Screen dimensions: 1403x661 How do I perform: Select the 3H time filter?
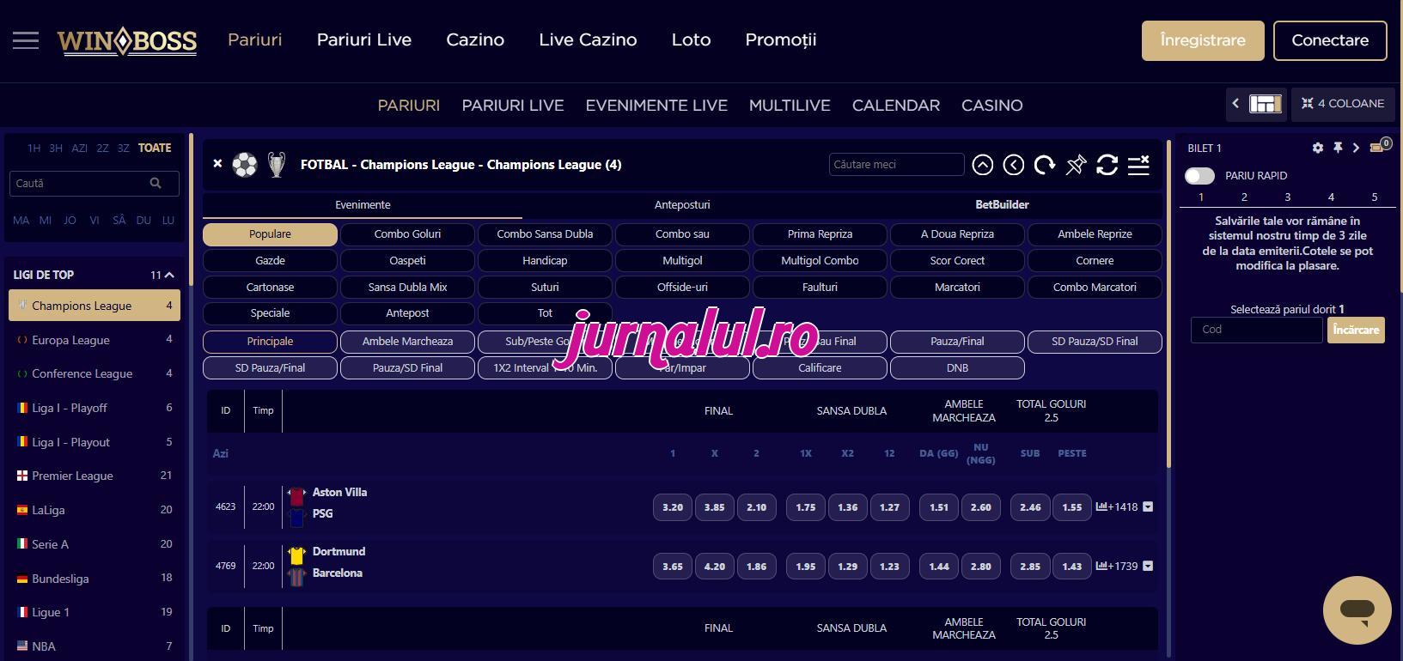coord(56,148)
